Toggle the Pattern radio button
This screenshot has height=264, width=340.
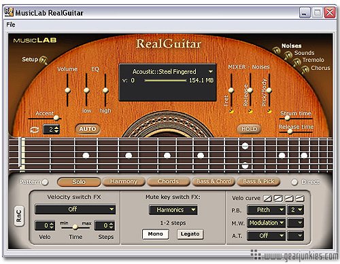pos(45,182)
